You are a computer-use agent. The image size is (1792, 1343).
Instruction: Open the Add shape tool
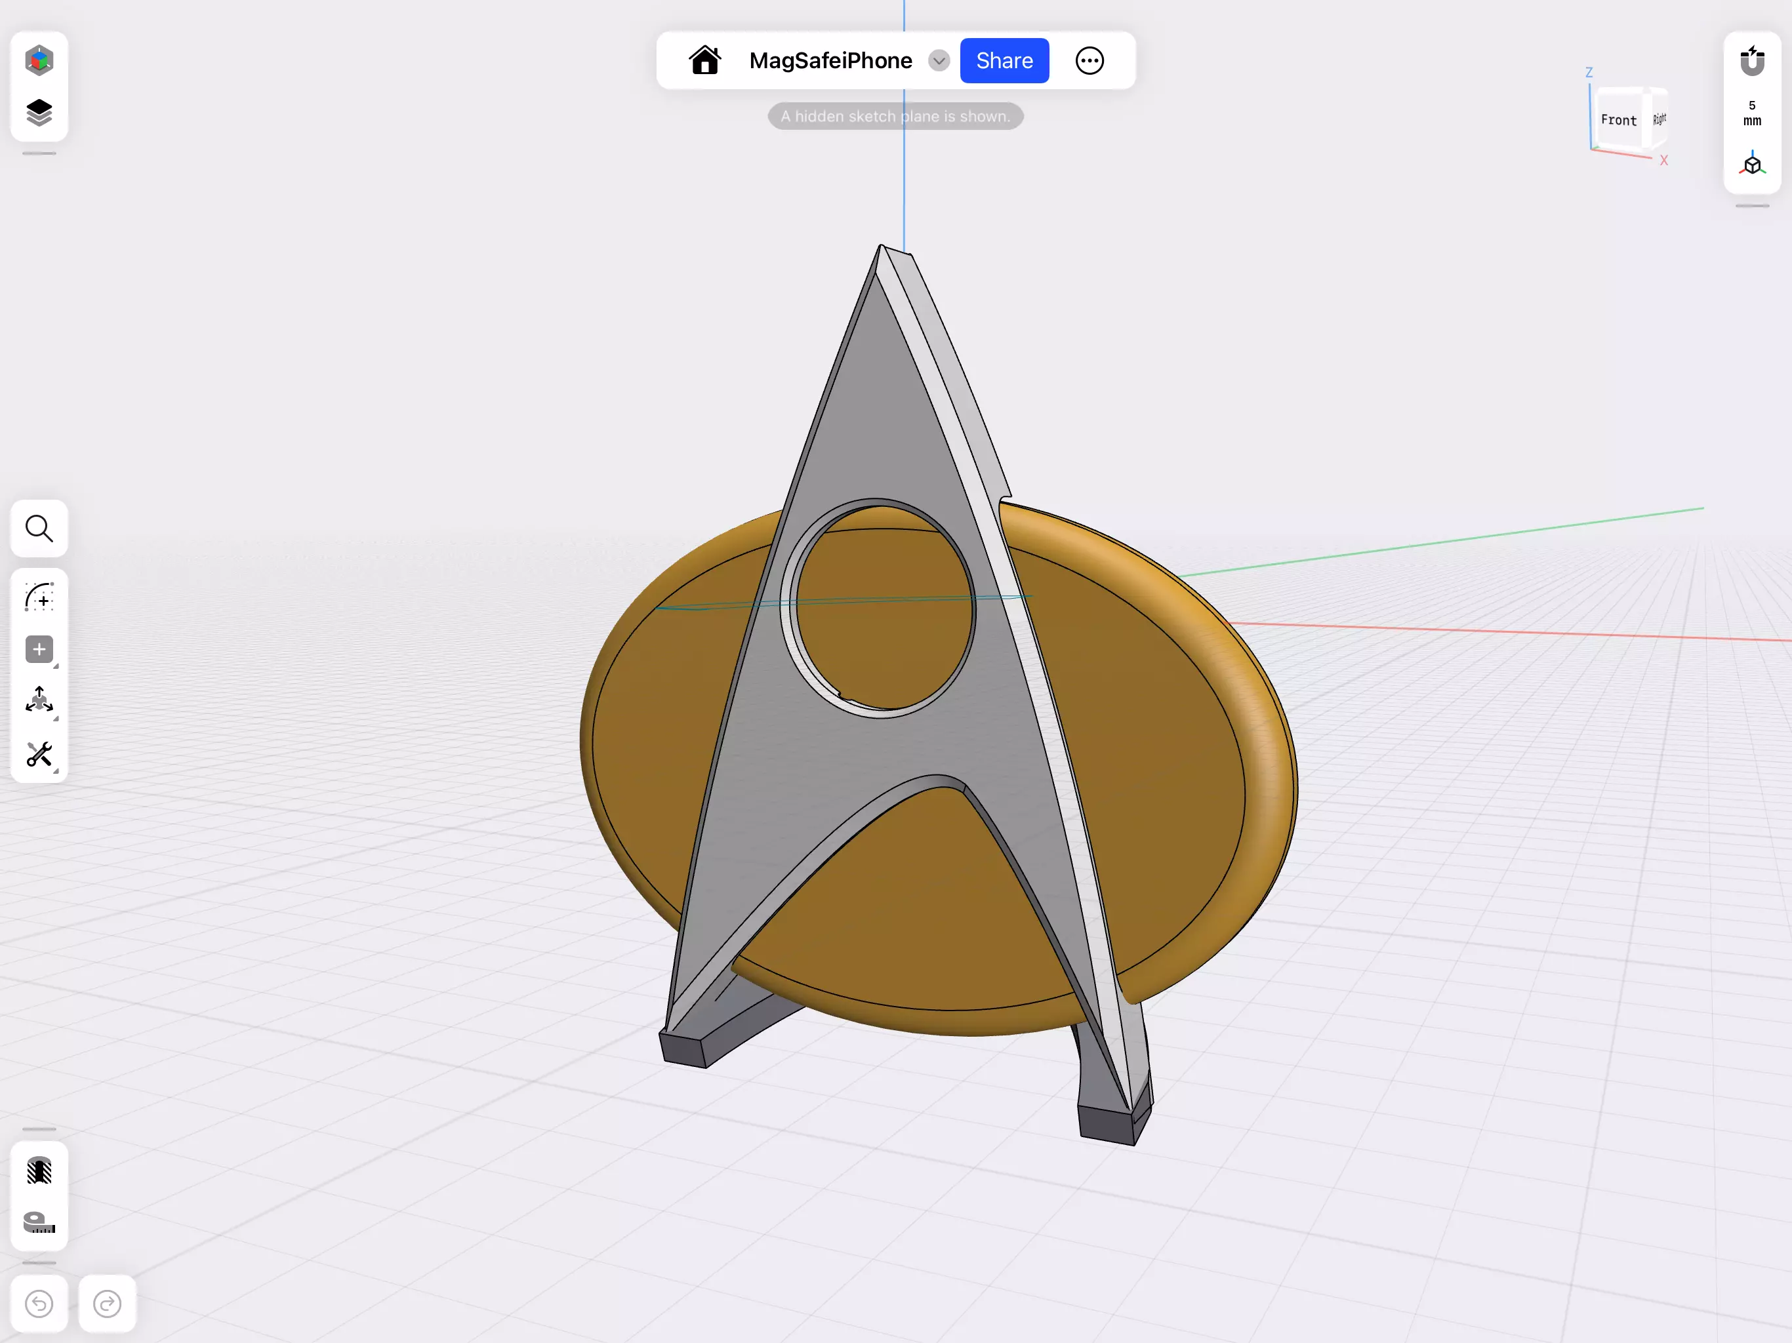39,649
